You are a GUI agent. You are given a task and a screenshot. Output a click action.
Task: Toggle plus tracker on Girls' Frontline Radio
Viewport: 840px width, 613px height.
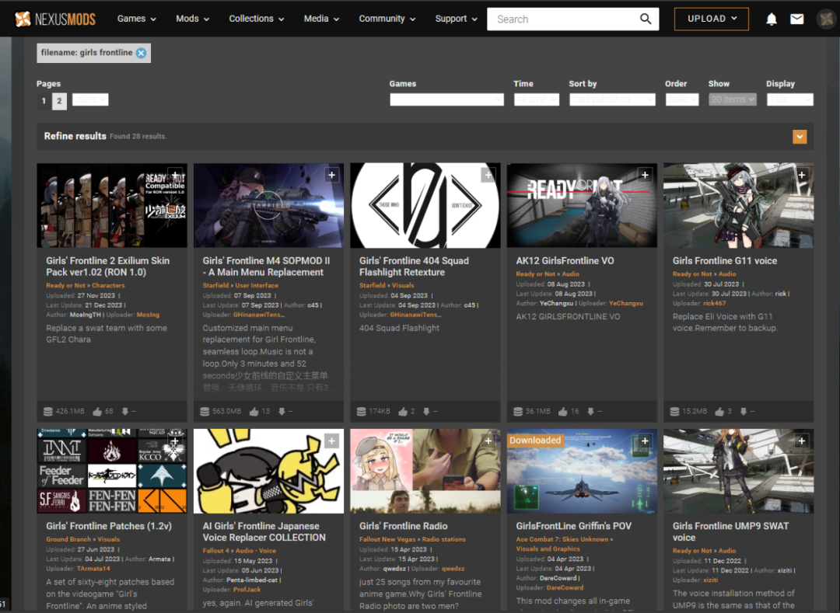pos(488,441)
